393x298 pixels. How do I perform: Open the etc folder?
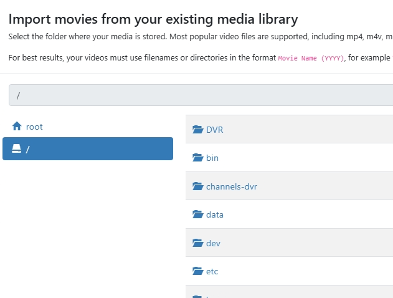[x=212, y=271]
